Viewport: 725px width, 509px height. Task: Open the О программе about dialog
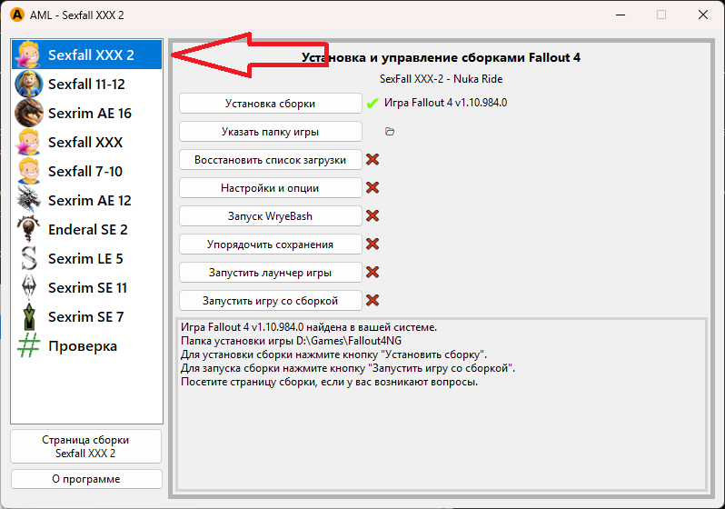tap(86, 479)
